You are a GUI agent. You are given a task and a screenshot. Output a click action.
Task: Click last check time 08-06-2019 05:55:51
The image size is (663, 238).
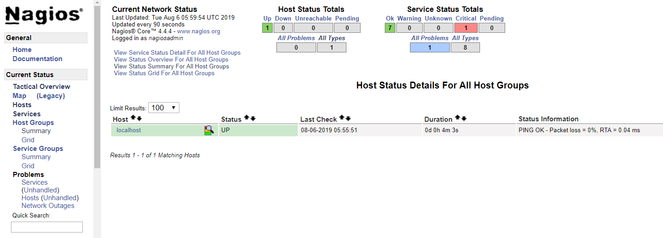329,130
